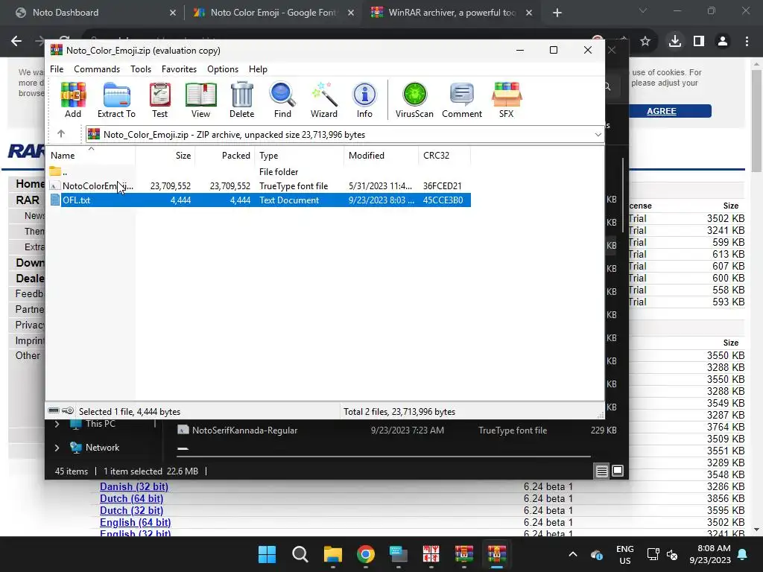Sort by CRC32 column header
Image resolution: width=763 pixels, height=572 pixels.
coord(444,155)
